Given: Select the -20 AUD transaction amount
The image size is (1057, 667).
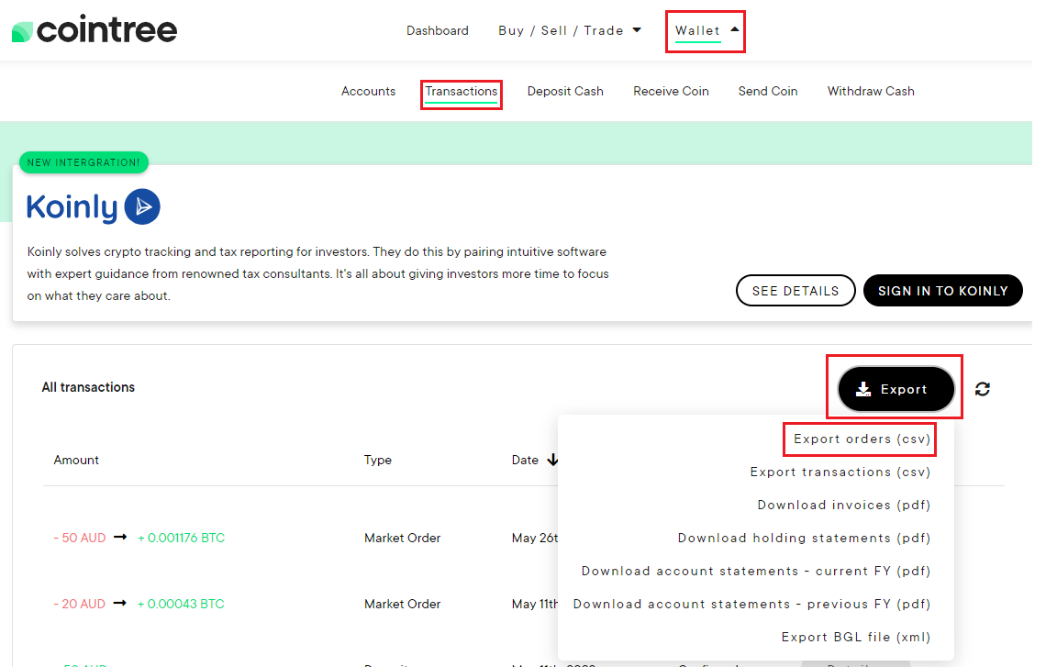Looking at the screenshot, I should click(80, 604).
